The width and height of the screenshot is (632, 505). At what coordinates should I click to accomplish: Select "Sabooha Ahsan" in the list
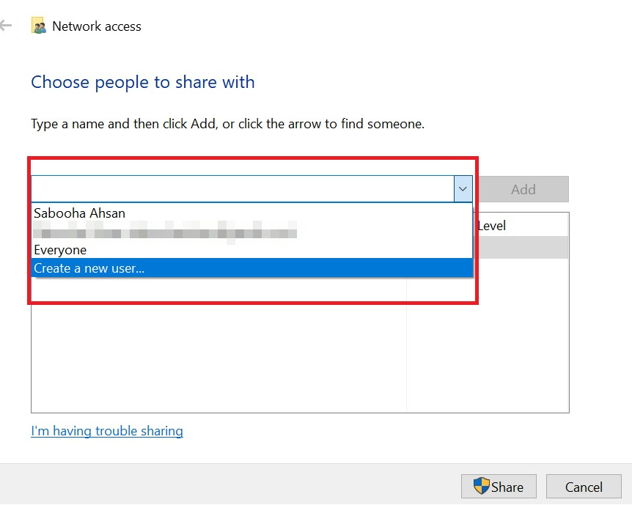(x=80, y=213)
